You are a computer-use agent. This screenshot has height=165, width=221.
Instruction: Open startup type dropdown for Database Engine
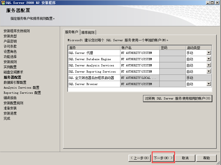point(209,59)
